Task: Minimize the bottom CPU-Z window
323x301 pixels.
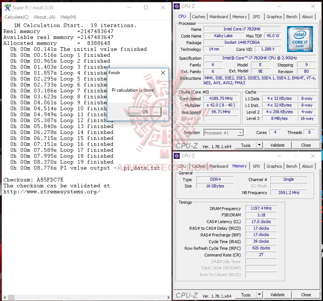Action: point(279,156)
